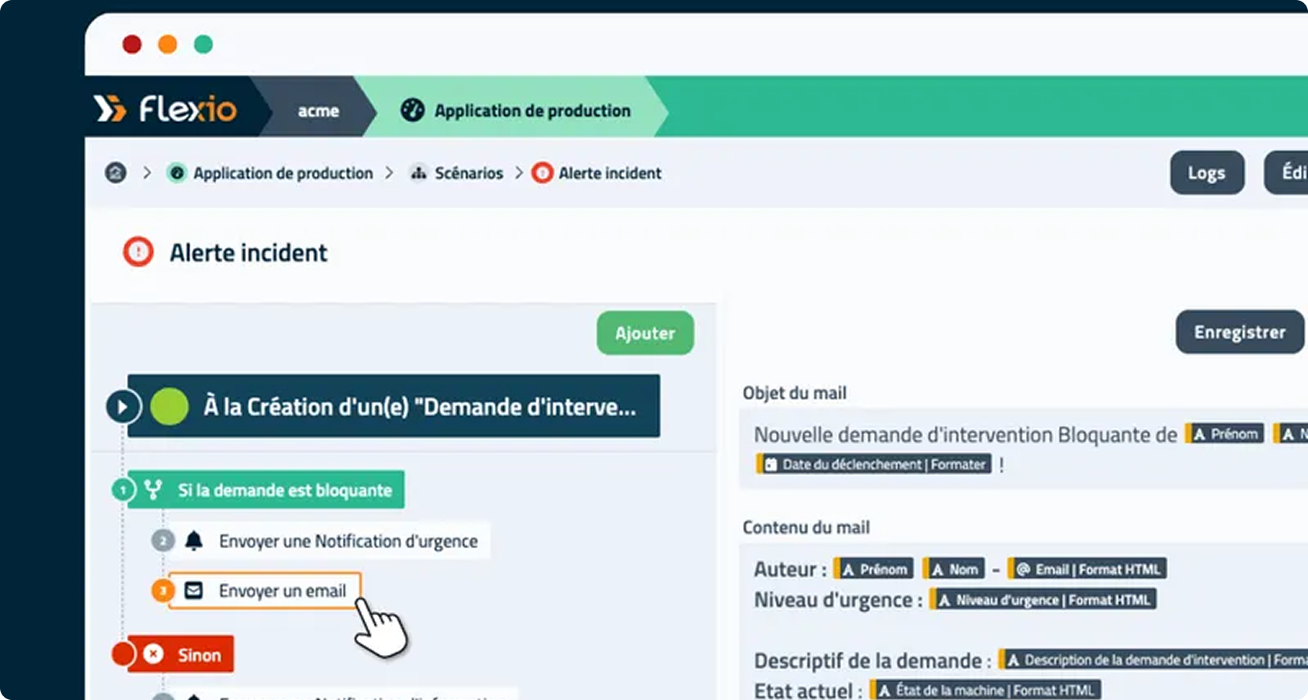
Task: Select the red Sinon branch
Action: (181, 654)
